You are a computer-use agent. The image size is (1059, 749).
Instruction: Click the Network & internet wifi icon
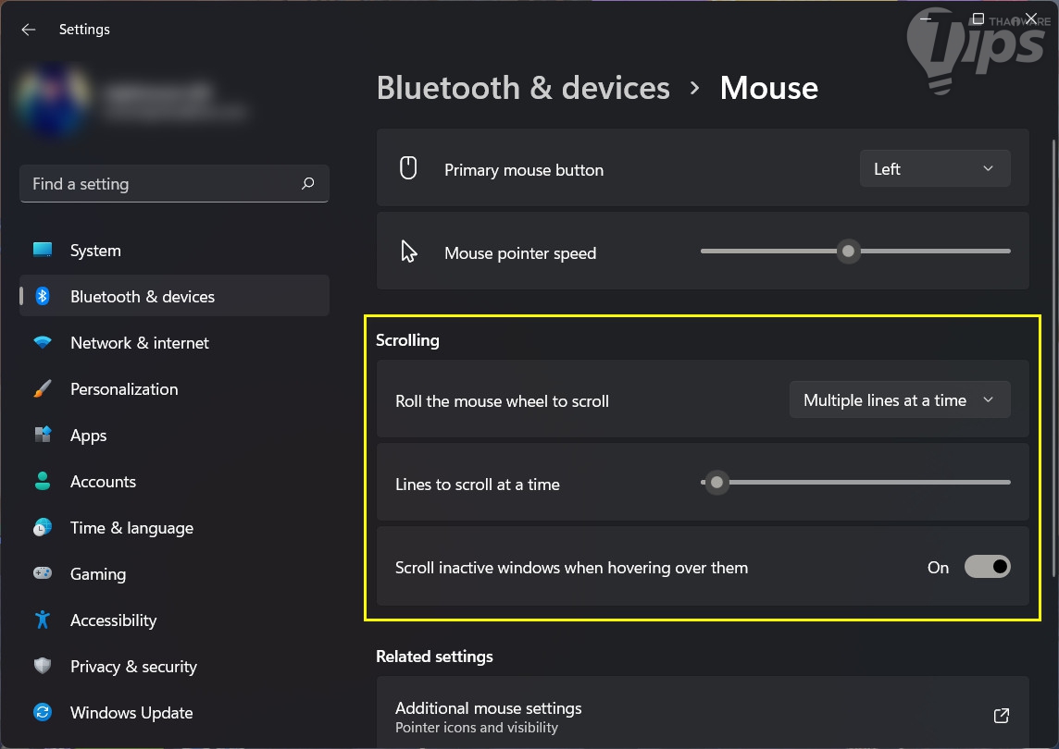[43, 343]
